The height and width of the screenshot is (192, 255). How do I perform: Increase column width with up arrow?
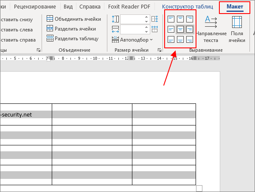tap(146, 27)
